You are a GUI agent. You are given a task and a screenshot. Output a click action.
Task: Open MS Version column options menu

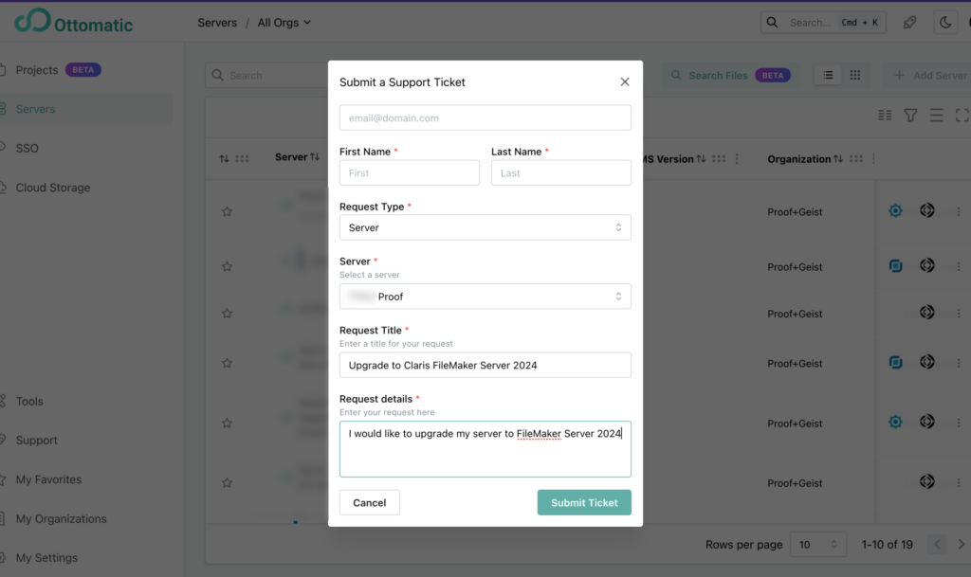coord(737,159)
